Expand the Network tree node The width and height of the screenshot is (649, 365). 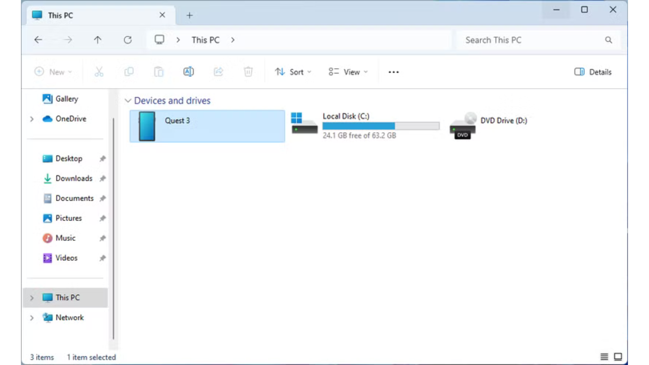[32, 318]
